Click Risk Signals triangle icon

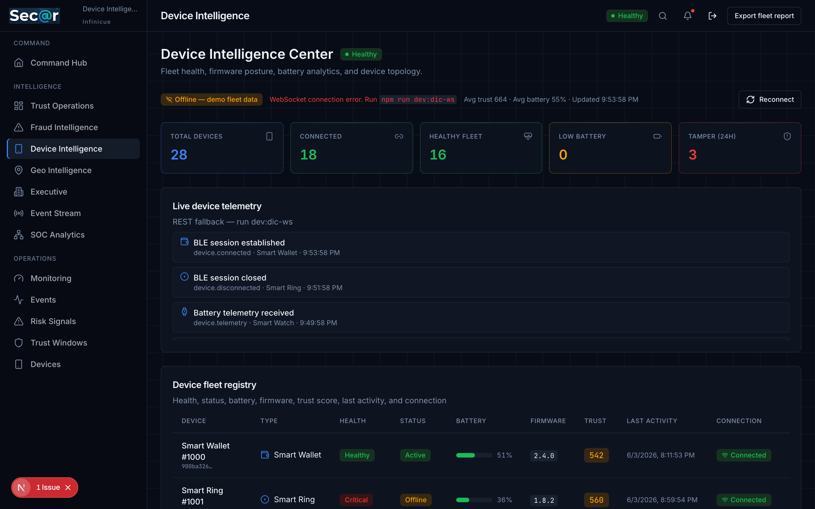click(x=19, y=321)
